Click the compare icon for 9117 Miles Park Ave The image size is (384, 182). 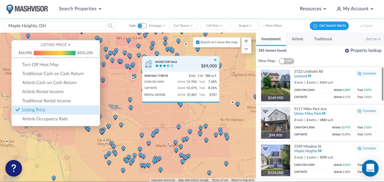pos(359,111)
